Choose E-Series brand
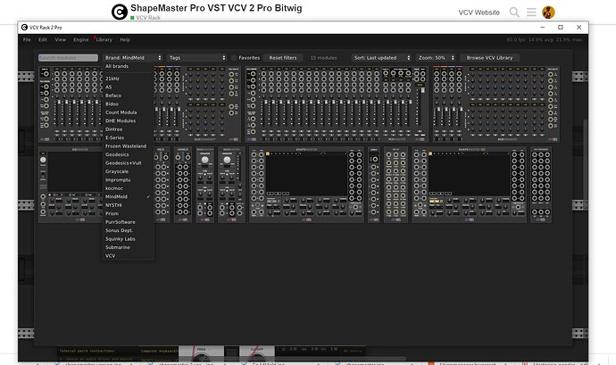The image size is (616, 365). point(128,138)
